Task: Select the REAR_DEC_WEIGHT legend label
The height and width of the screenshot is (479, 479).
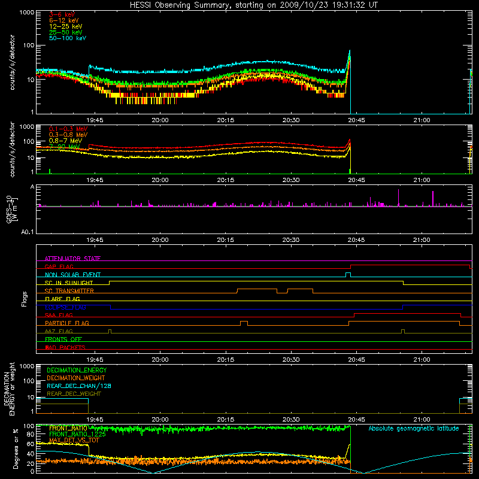Action: 74,394
